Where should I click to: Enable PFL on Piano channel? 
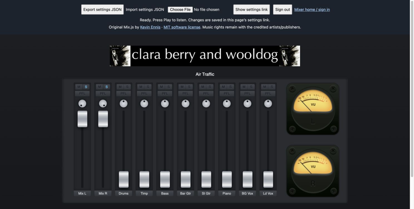tap(227, 93)
